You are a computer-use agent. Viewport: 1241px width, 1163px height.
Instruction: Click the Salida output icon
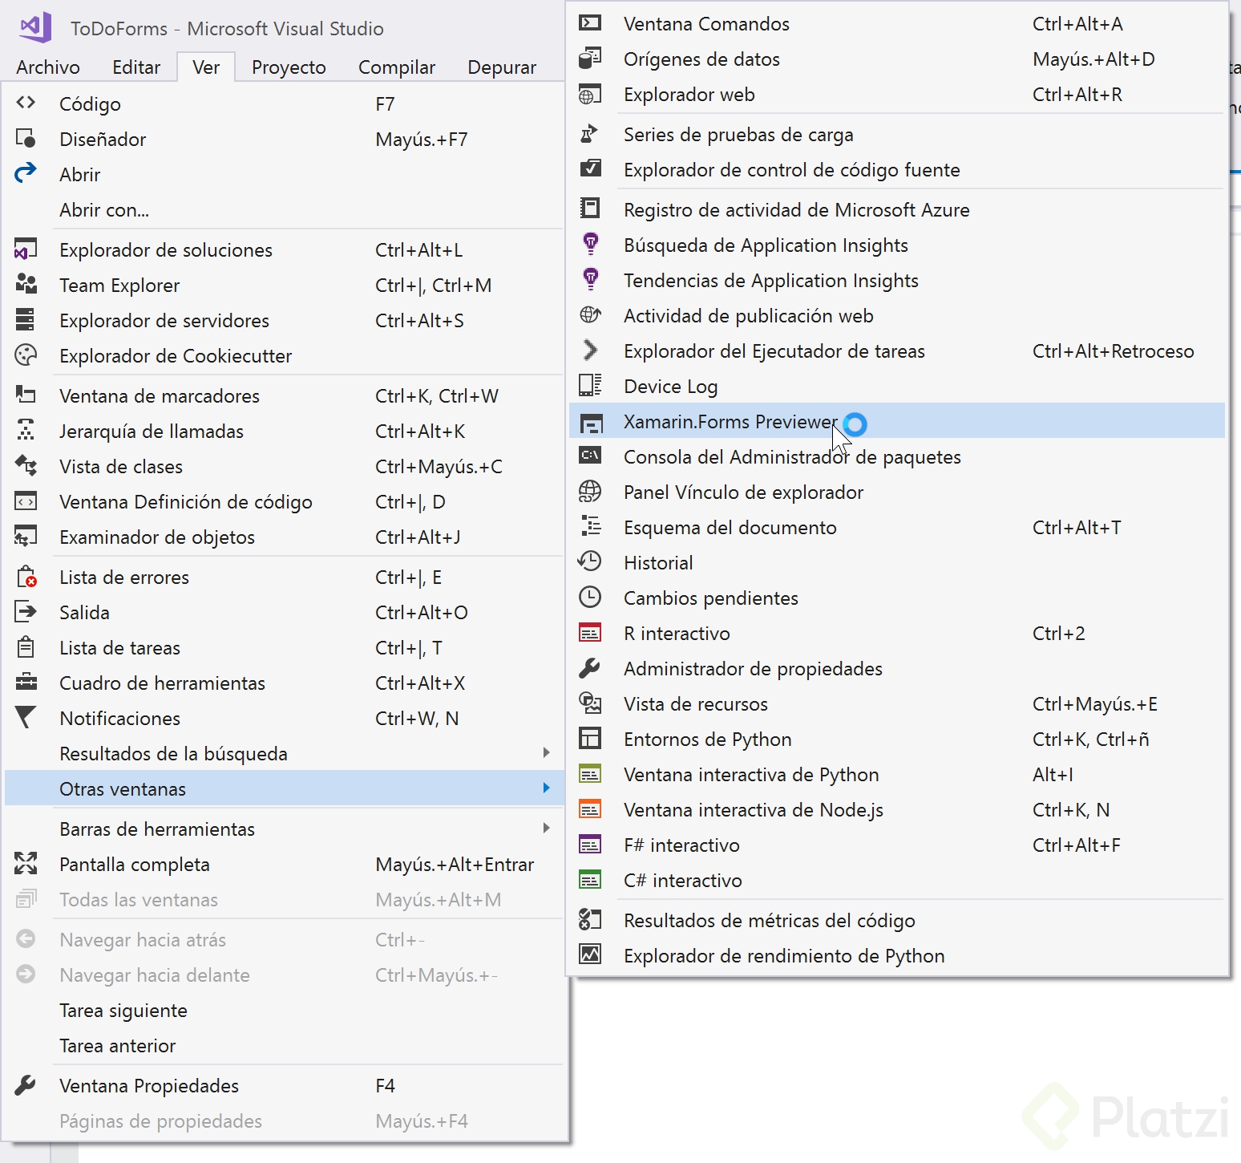(x=26, y=612)
